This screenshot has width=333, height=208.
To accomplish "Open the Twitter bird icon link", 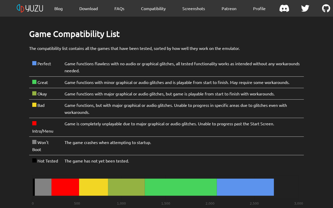I will pyautogui.click(x=305, y=8).
